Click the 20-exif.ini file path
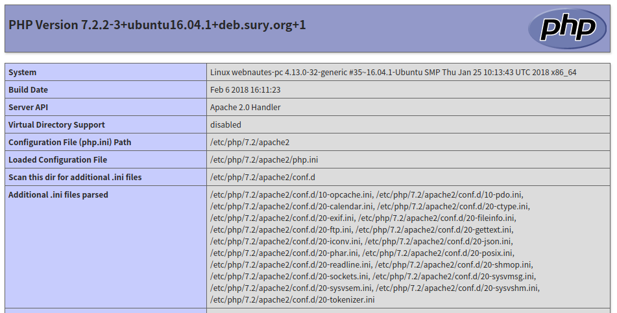The width and height of the screenshot is (617, 313). tap(282, 218)
